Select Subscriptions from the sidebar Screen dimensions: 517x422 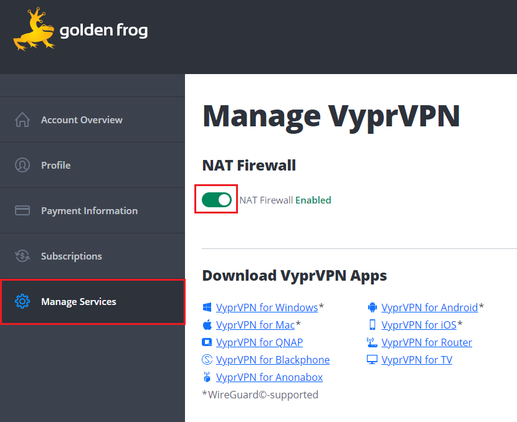point(71,256)
